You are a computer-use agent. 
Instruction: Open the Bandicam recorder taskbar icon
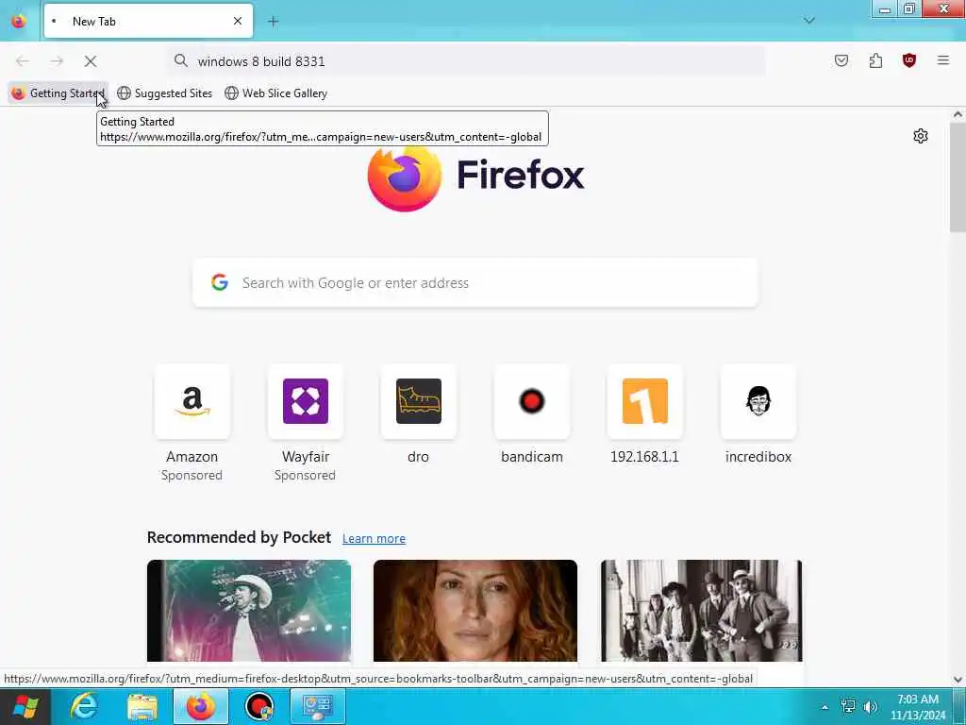tap(259, 706)
